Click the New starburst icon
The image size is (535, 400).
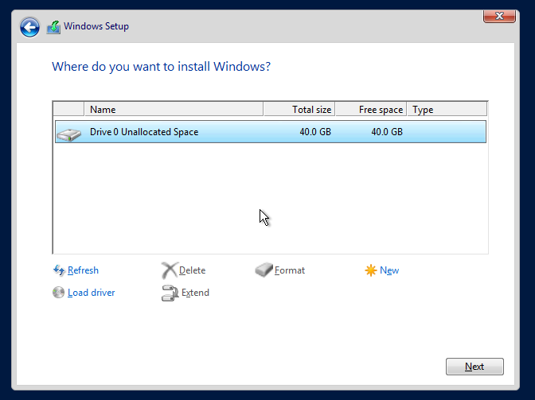pos(370,270)
